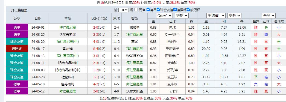Screen dimensions: 286x102
Task: Click the date 24-07-28
Action: [x=38, y=77]
